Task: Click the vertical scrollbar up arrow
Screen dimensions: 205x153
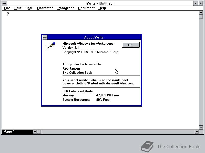Action: click(201, 13)
